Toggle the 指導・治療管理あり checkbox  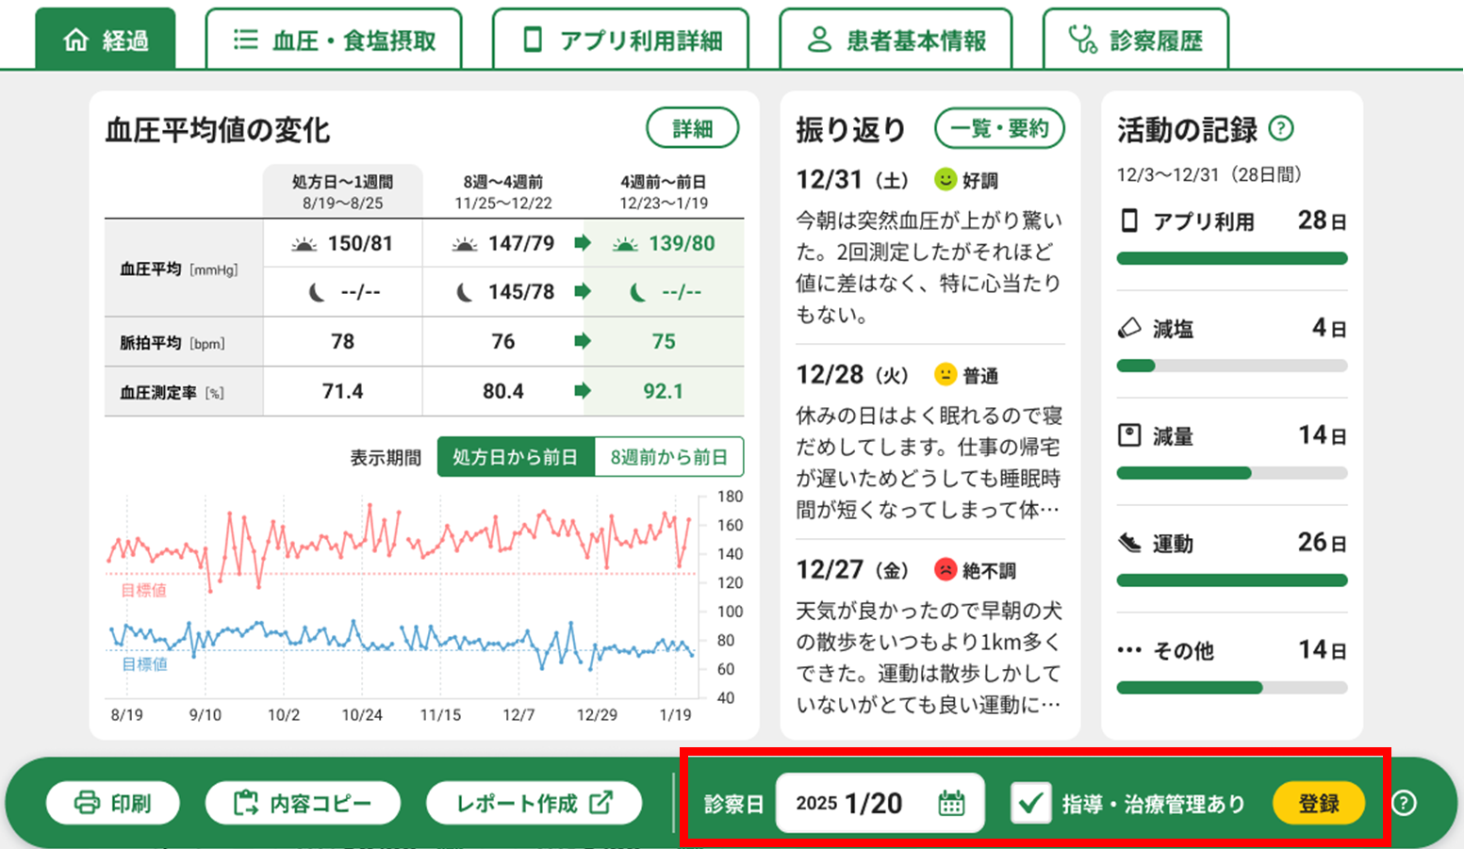(x=1030, y=803)
